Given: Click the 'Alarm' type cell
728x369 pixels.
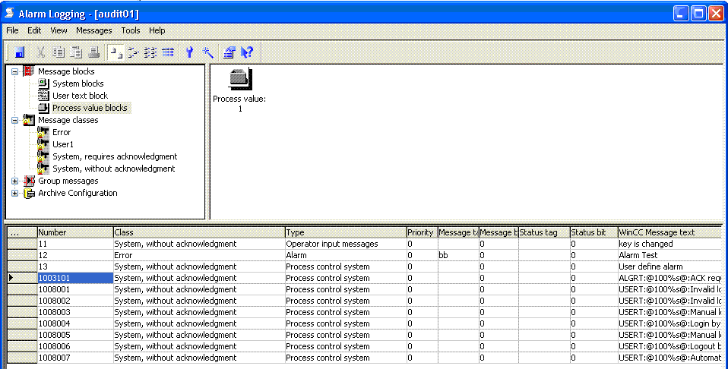Looking at the screenshot, I should point(346,255).
